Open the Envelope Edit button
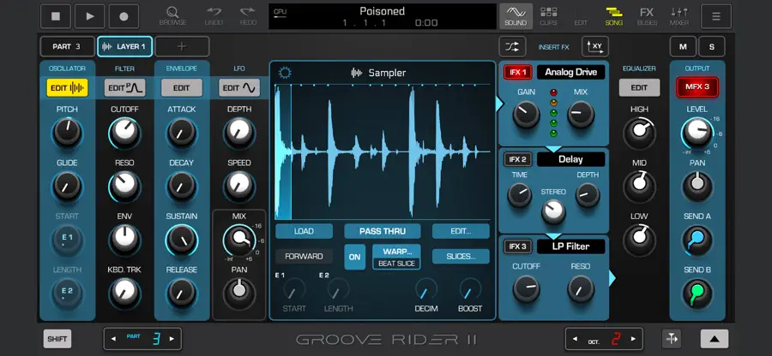The height and width of the screenshot is (356, 772). tap(182, 88)
